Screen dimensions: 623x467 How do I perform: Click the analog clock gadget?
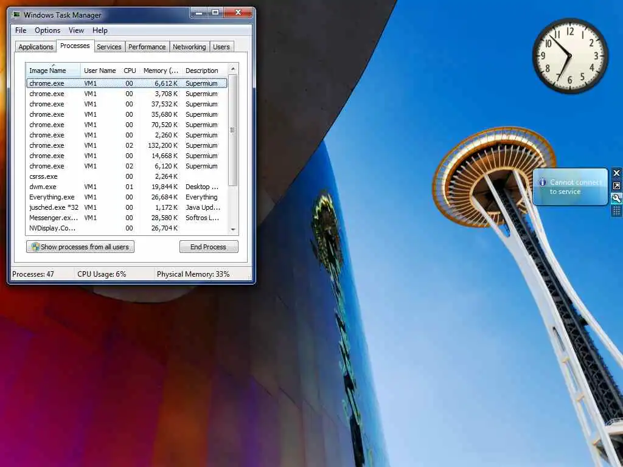(x=569, y=56)
